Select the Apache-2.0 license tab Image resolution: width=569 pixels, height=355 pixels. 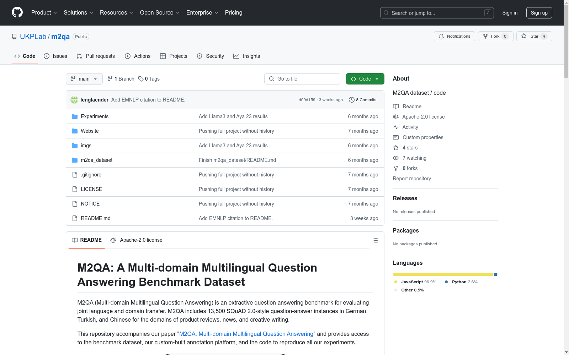click(x=136, y=240)
